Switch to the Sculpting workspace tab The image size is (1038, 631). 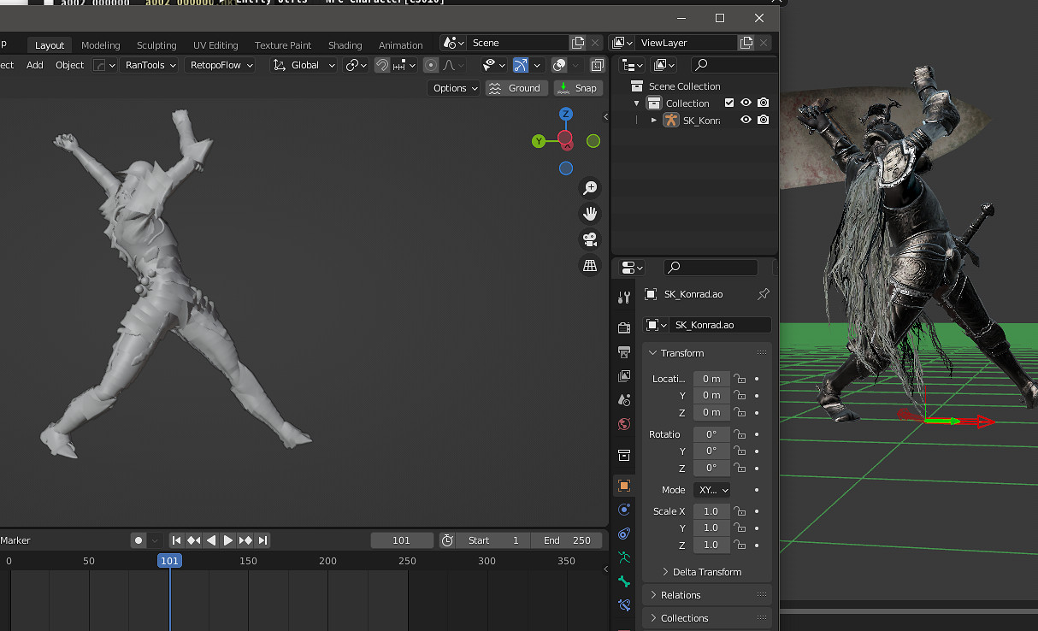tap(156, 45)
